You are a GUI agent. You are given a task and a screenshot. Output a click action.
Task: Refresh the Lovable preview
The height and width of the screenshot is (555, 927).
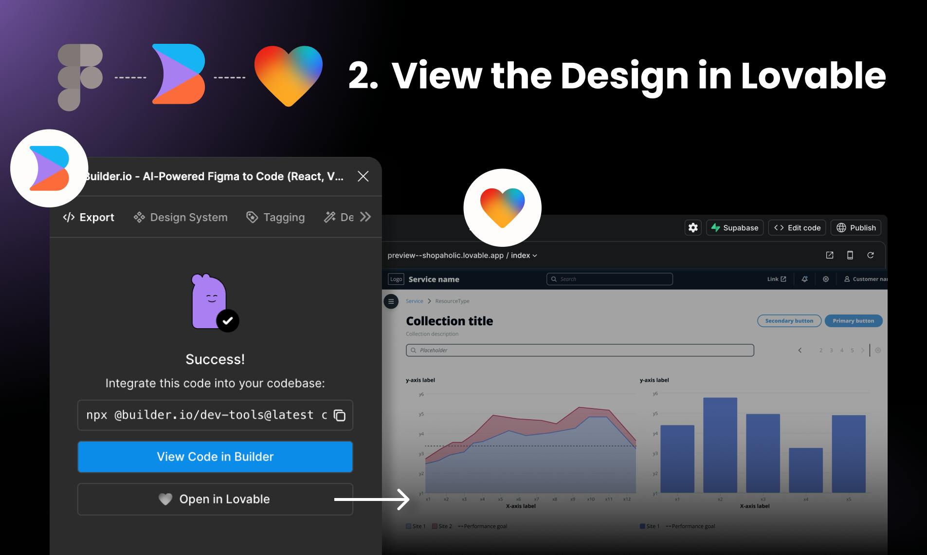pyautogui.click(x=871, y=255)
